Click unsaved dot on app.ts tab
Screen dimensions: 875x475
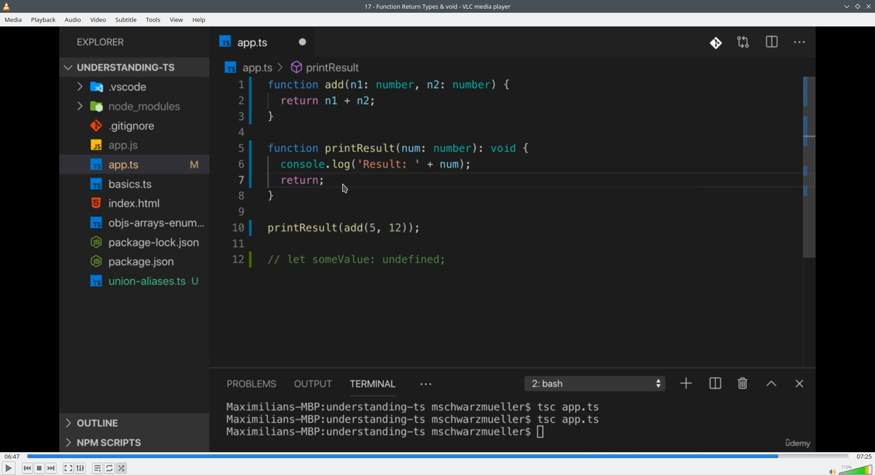pos(303,42)
